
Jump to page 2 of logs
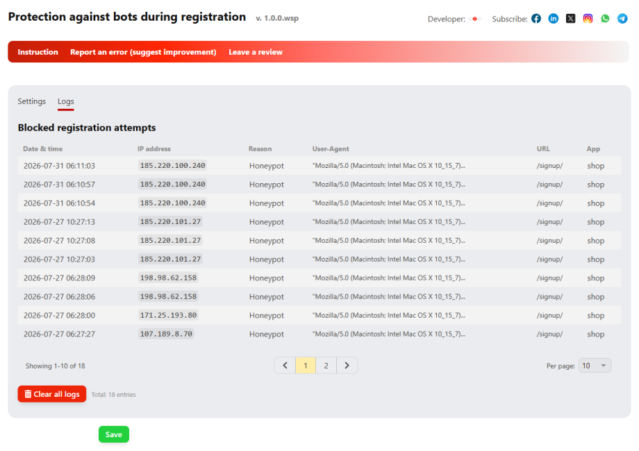[326, 366]
